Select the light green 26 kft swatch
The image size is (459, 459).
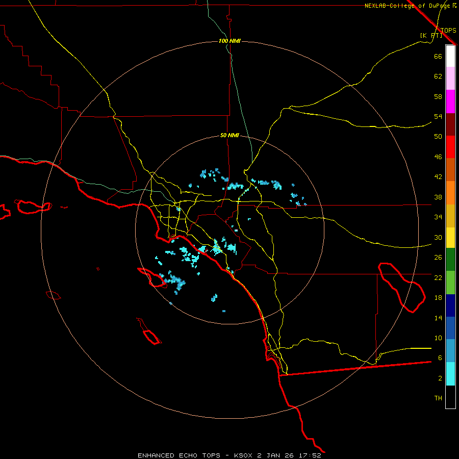pyautogui.click(x=450, y=283)
